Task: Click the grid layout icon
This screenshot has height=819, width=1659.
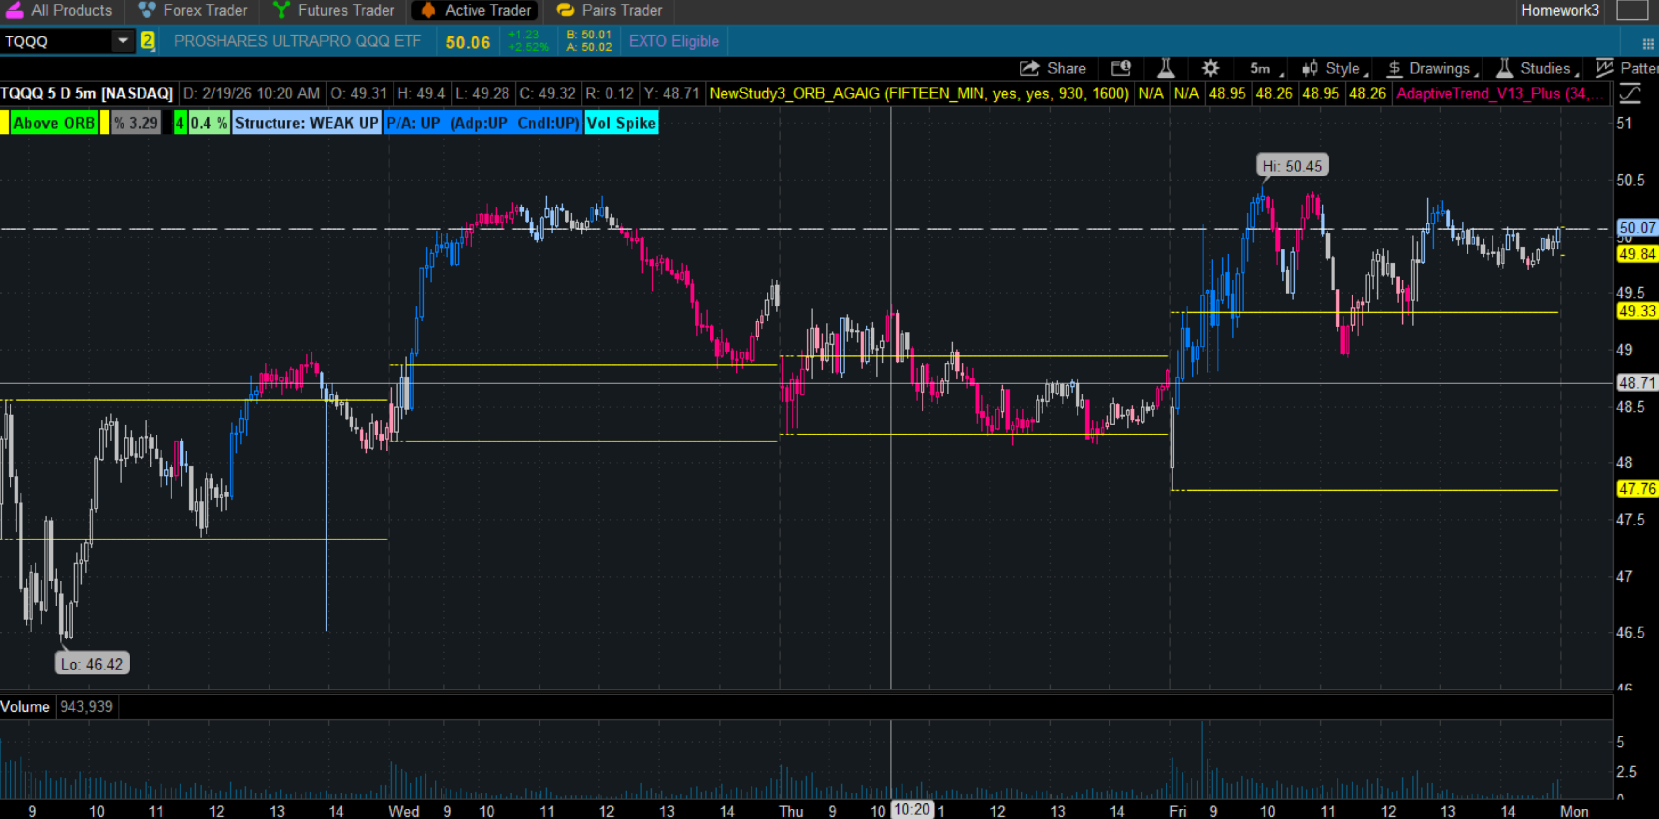Action: (1648, 43)
